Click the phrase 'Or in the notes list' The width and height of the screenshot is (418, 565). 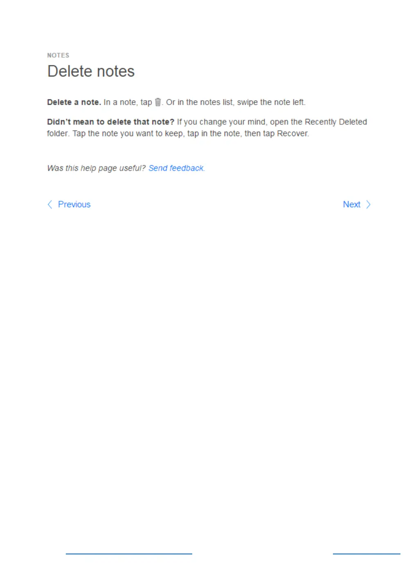coord(200,102)
